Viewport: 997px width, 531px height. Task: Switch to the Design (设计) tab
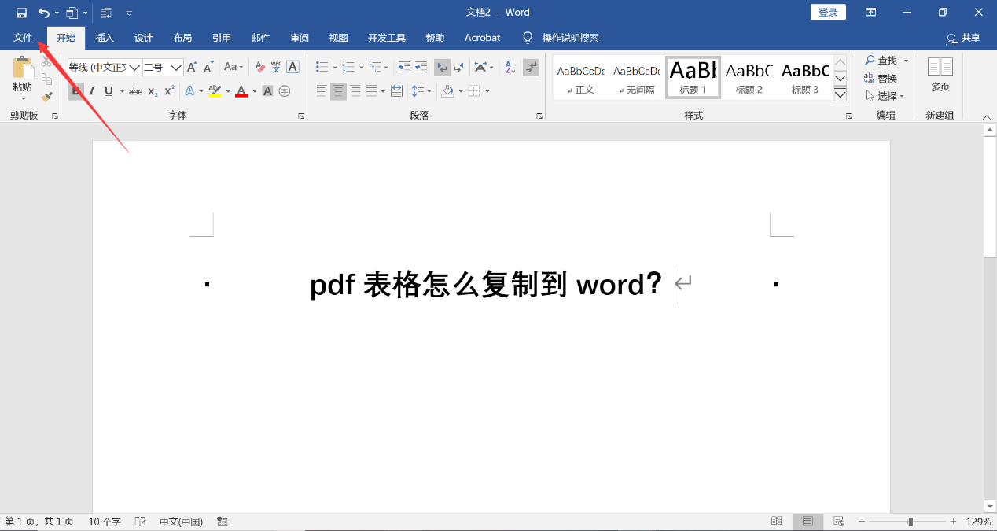143,38
